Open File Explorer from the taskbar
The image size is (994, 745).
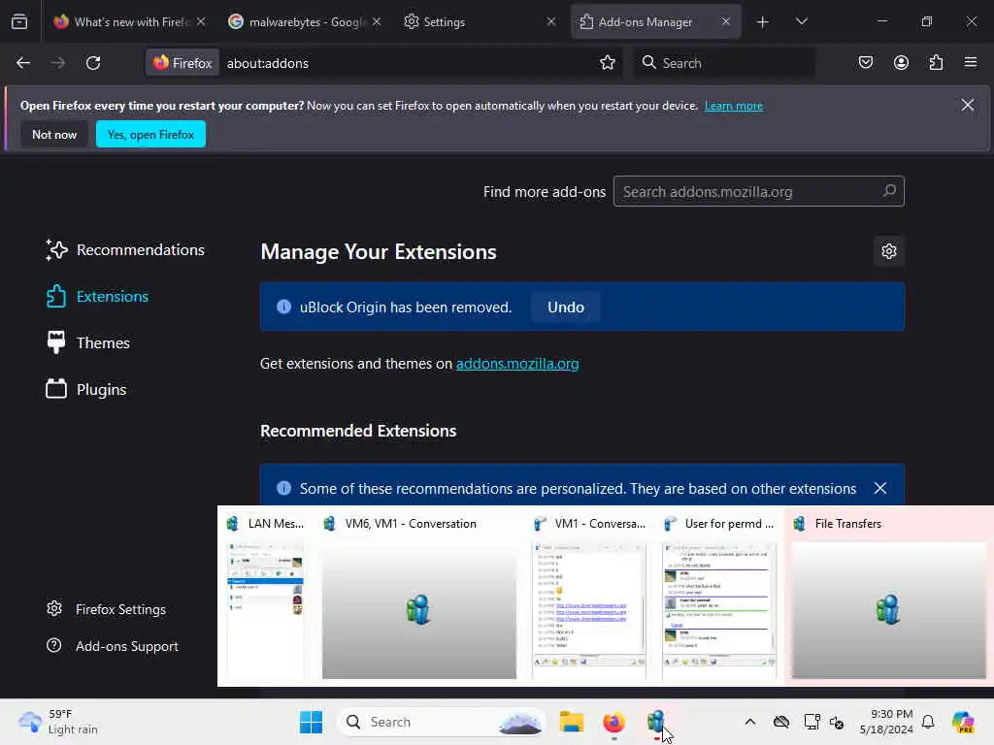tap(571, 722)
